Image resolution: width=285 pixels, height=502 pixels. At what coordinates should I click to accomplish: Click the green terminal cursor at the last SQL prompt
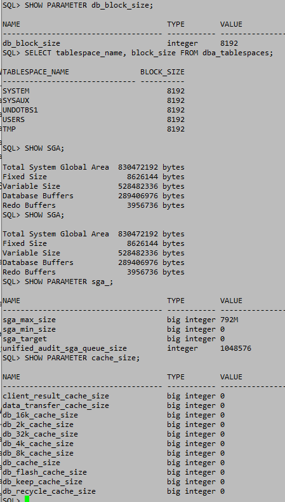[x=27, y=499]
